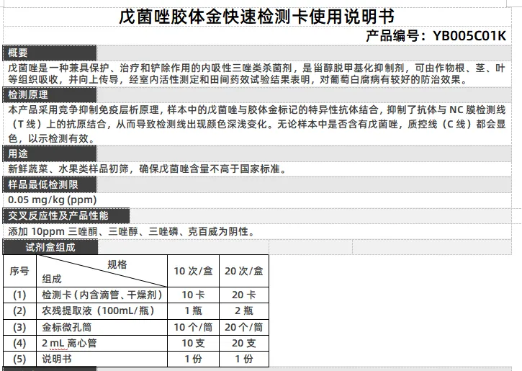Click the 组成 label in table header

tap(52, 279)
